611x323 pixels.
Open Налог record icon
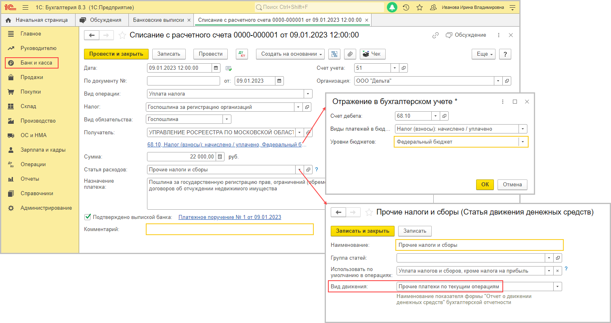click(307, 107)
